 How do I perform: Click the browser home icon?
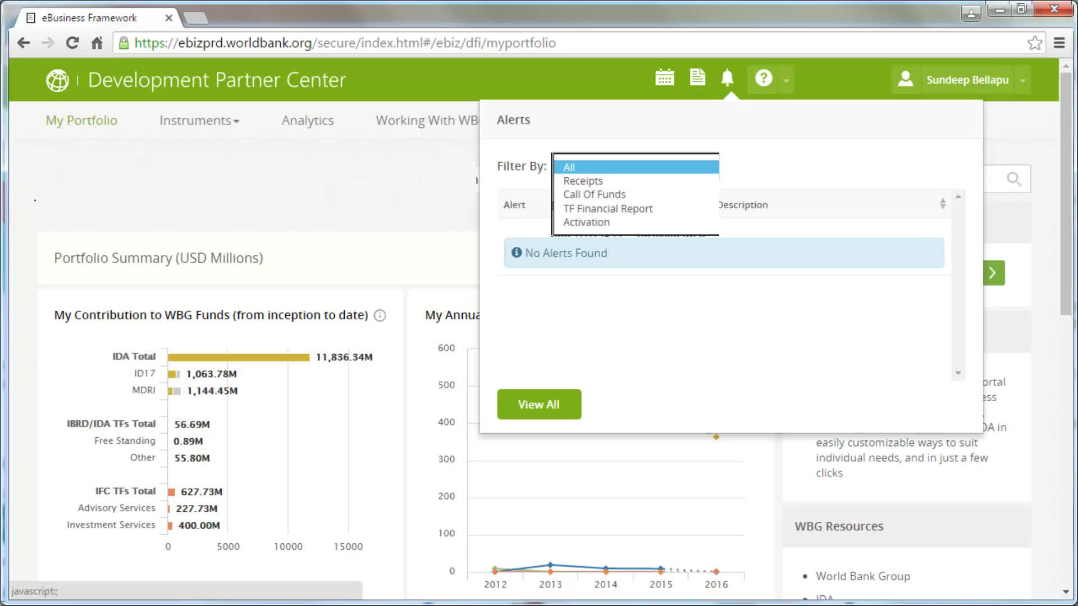[x=97, y=43]
